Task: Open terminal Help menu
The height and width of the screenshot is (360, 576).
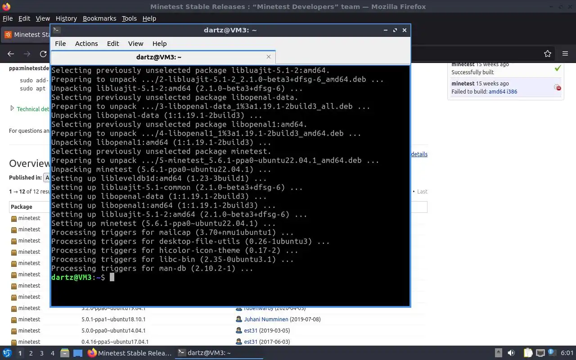Action: tap(159, 44)
